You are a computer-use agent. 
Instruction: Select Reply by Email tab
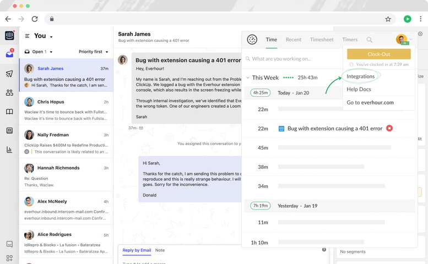coord(137,250)
